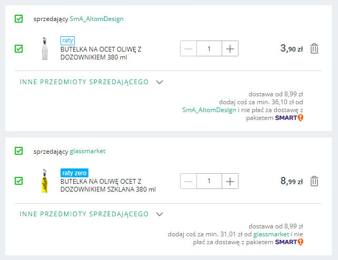Image resolution: width=338 pixels, height=260 pixels.
Task: Click glassmarket link in delivery note
Action: tap(271, 234)
